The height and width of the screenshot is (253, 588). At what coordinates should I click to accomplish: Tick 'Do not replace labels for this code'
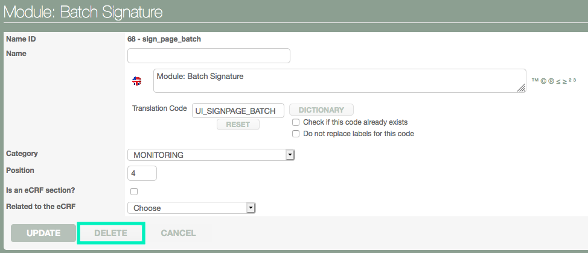coord(296,134)
